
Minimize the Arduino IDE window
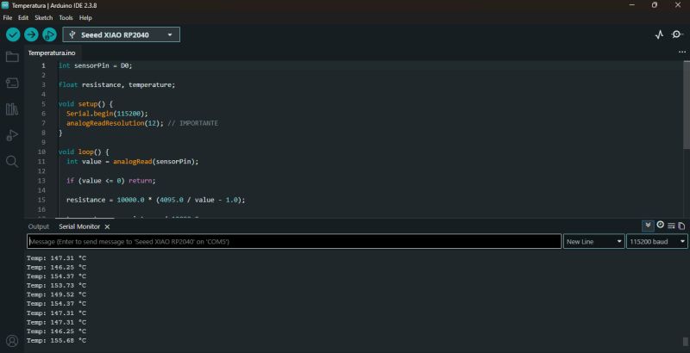(632, 5)
